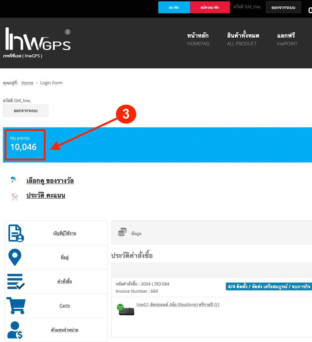Open เลือกดู ของรางวัล rewards link

50,181
